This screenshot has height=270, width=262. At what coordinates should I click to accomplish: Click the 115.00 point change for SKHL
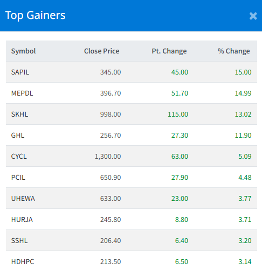point(178,114)
